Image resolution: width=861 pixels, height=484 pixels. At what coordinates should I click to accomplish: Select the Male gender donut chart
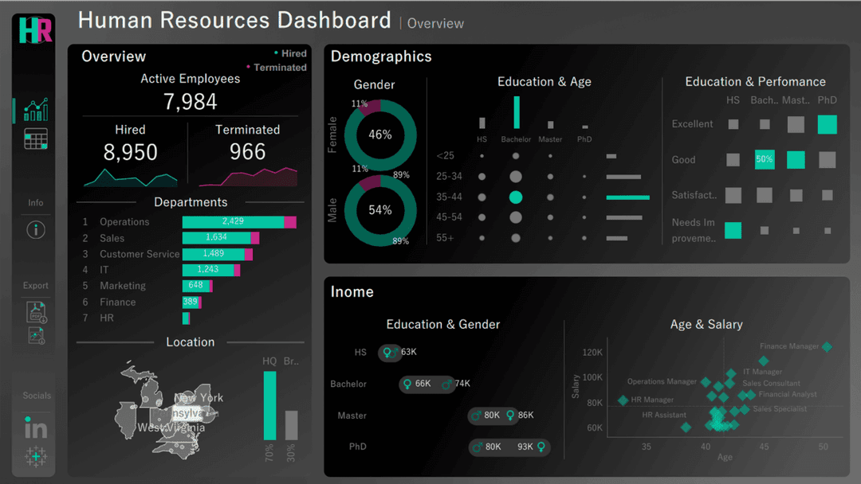[x=380, y=210]
